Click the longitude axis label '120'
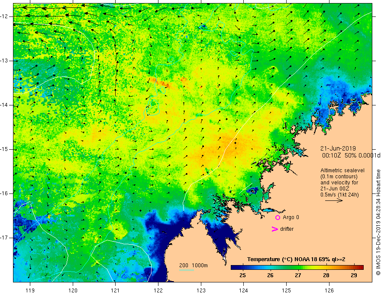This screenshot has width=381, height=295. coord(73,290)
